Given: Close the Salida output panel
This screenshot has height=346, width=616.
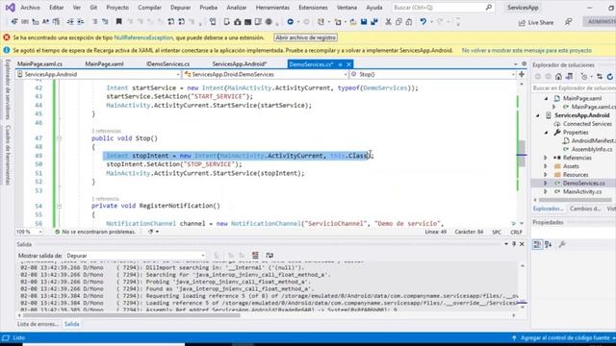Looking at the screenshot, I should click(522, 244).
